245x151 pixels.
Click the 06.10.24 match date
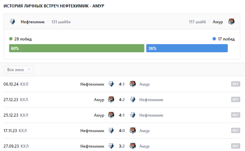tap(11, 84)
